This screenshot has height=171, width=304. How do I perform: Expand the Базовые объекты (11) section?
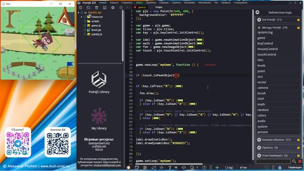[x=259, y=140]
